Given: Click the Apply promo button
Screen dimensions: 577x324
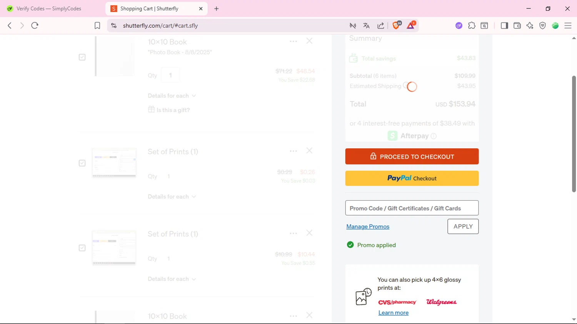Looking at the screenshot, I should pyautogui.click(x=463, y=226).
